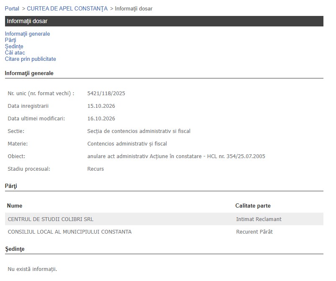
Task: Click the Materie value Contencios administrativ și fiscal
Action: [127, 144]
